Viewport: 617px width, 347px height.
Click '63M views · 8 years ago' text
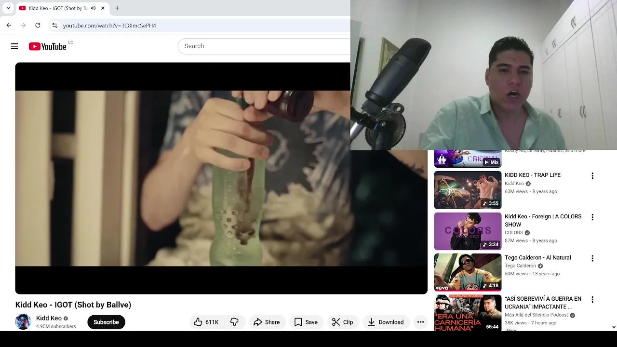click(x=531, y=191)
